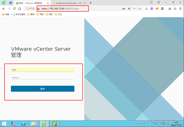This screenshot has height=127, width=184.
Task: Open the hamburger main menu
Action: 180,9
